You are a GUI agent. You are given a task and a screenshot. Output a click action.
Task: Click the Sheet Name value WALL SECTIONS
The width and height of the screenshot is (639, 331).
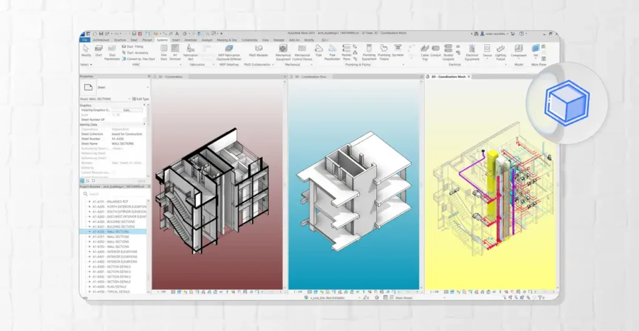(123, 144)
